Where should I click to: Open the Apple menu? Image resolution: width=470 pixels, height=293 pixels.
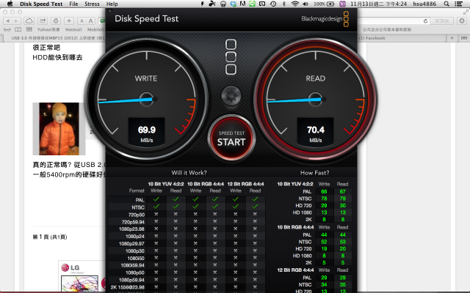coord(10,4)
